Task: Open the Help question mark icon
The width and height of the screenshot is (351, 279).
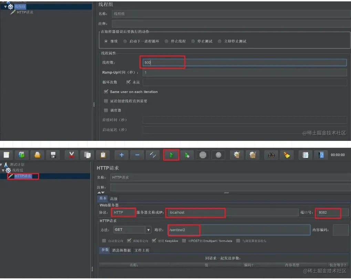Action: [321, 155]
